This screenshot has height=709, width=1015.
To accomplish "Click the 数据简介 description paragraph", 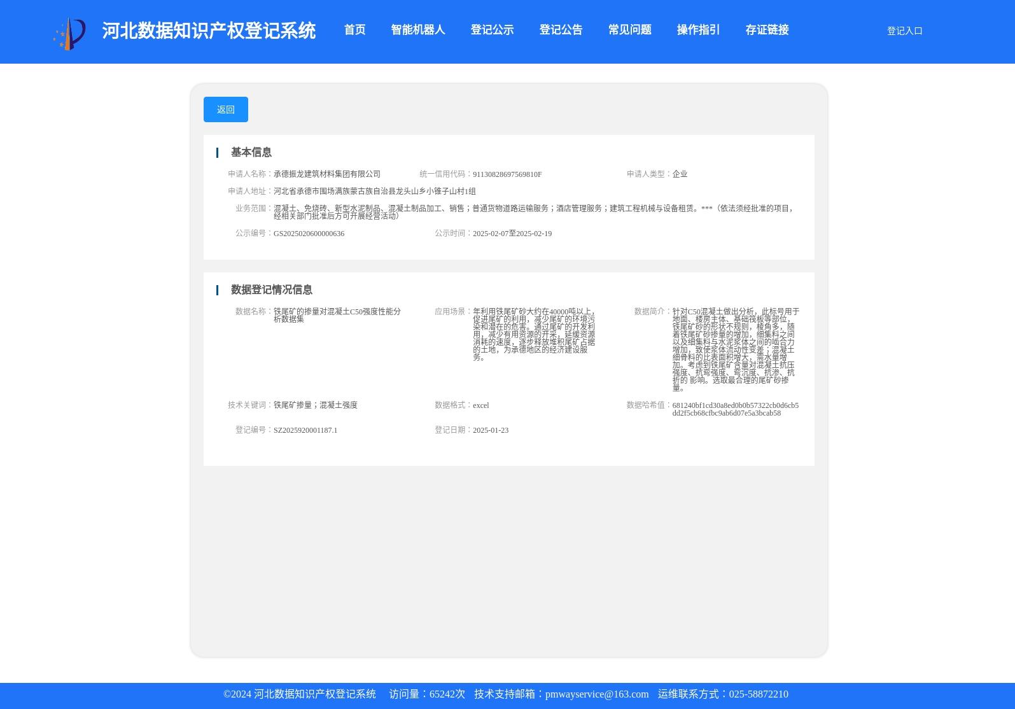I will point(736,349).
